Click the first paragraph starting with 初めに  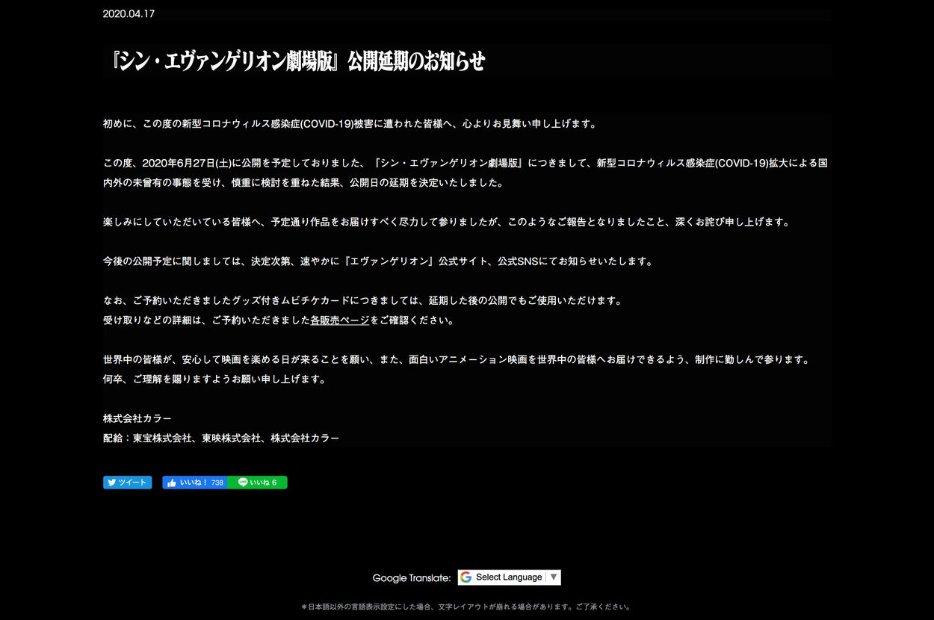coord(350,124)
